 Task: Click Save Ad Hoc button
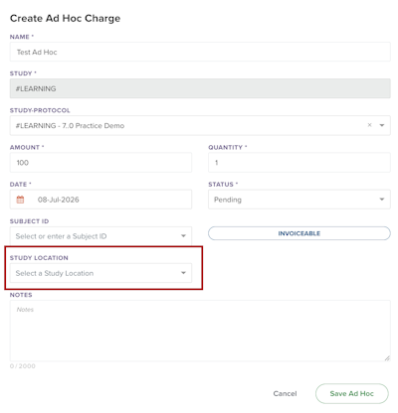(351, 393)
